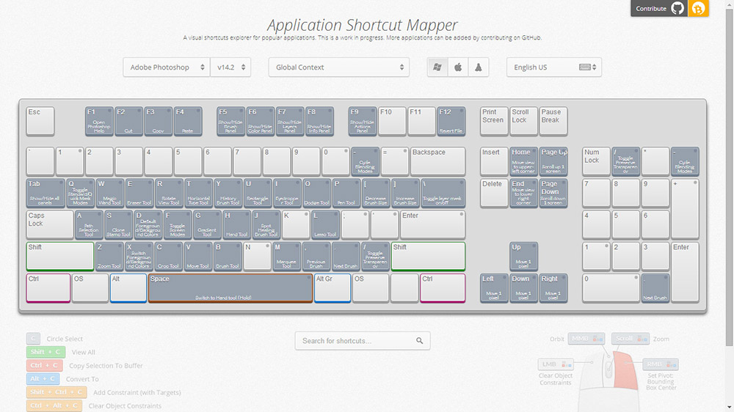Click the Backspace key
734x412 pixels.
click(437, 161)
